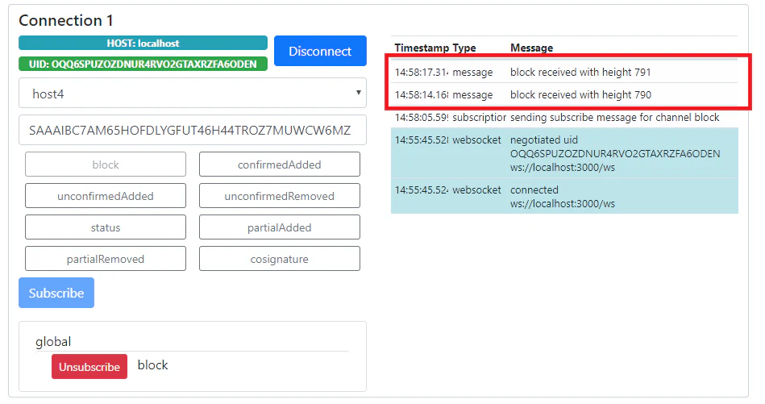Select the partialAdded channel
This screenshot has height=404, width=765.
tap(280, 227)
